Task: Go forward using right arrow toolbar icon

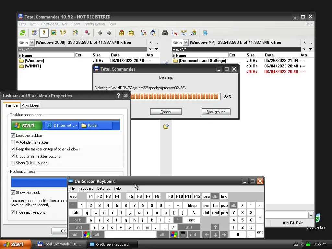Action: [x=109, y=33]
